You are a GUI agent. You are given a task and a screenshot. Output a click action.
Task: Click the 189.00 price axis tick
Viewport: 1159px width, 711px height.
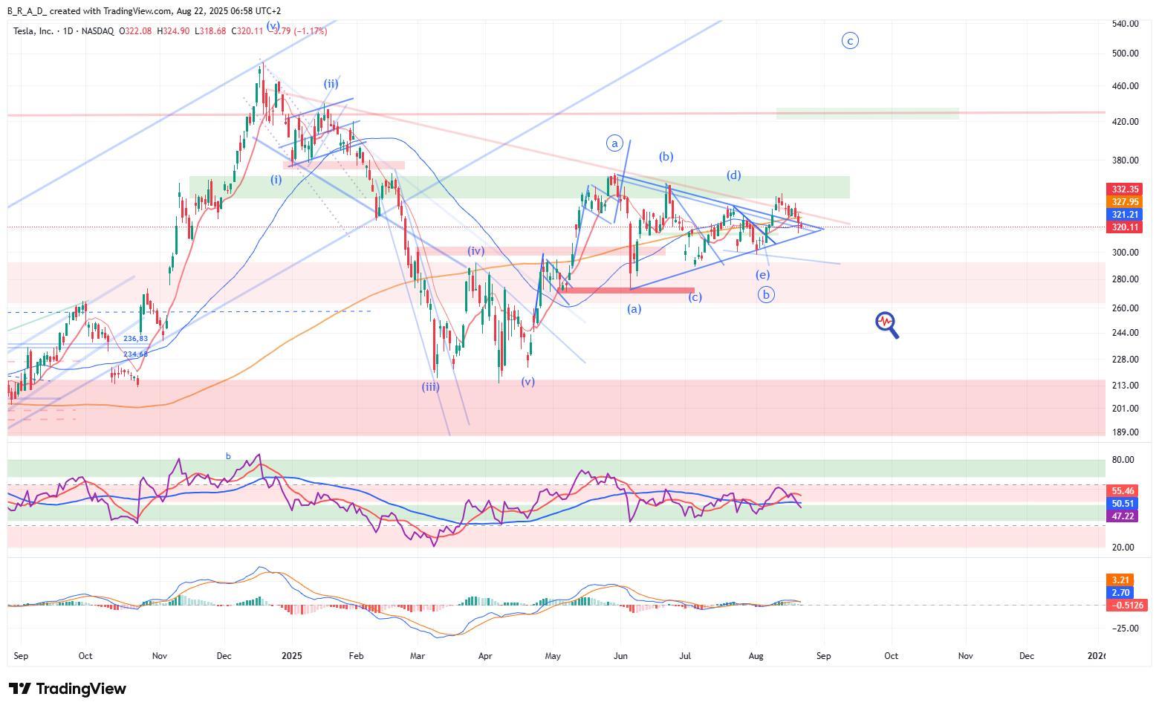(1125, 432)
